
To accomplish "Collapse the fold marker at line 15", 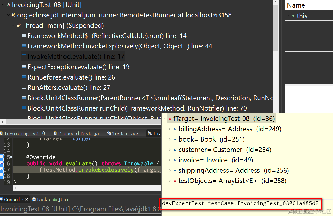I will click(x=11, y=157).
